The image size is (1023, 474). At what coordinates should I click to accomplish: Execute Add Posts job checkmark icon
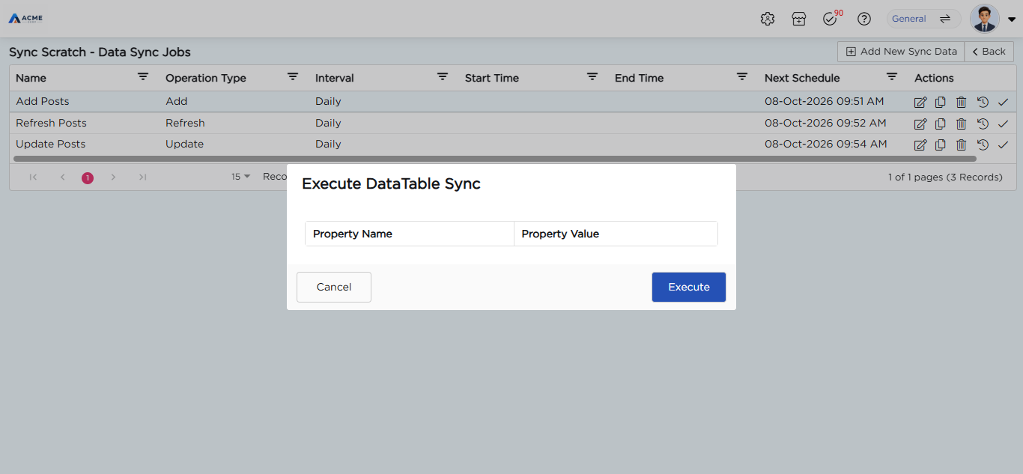tap(1004, 103)
